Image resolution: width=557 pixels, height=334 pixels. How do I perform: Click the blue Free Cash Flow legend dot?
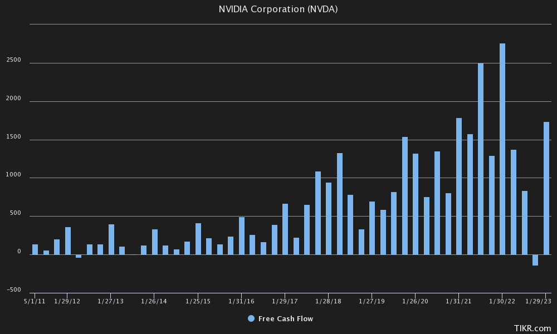[x=251, y=319]
